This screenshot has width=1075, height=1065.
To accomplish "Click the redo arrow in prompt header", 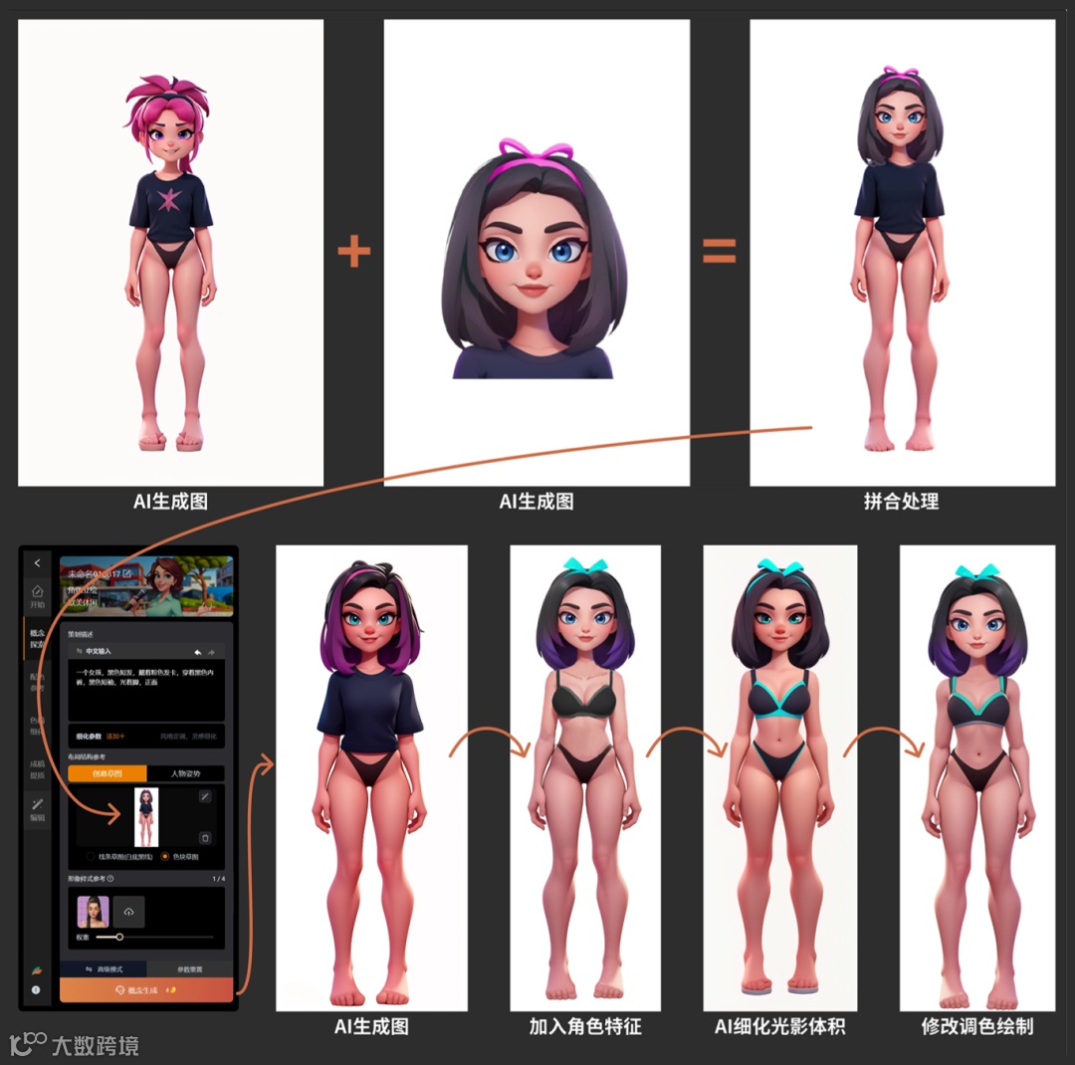I will 212,652.
